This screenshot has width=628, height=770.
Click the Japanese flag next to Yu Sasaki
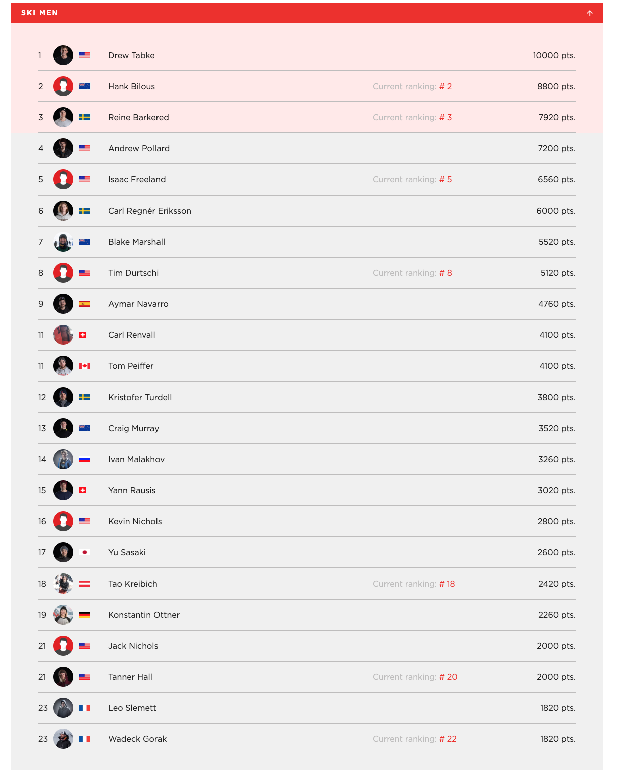point(85,552)
